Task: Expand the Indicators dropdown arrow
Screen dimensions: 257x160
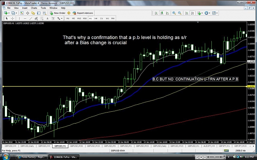Action: 202,13
